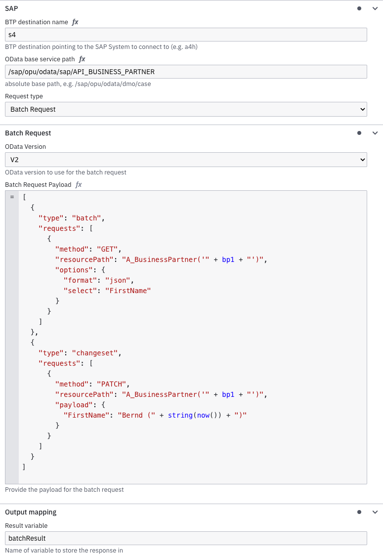
Task: Click the Batch Request section title
Action: [x=28, y=132]
